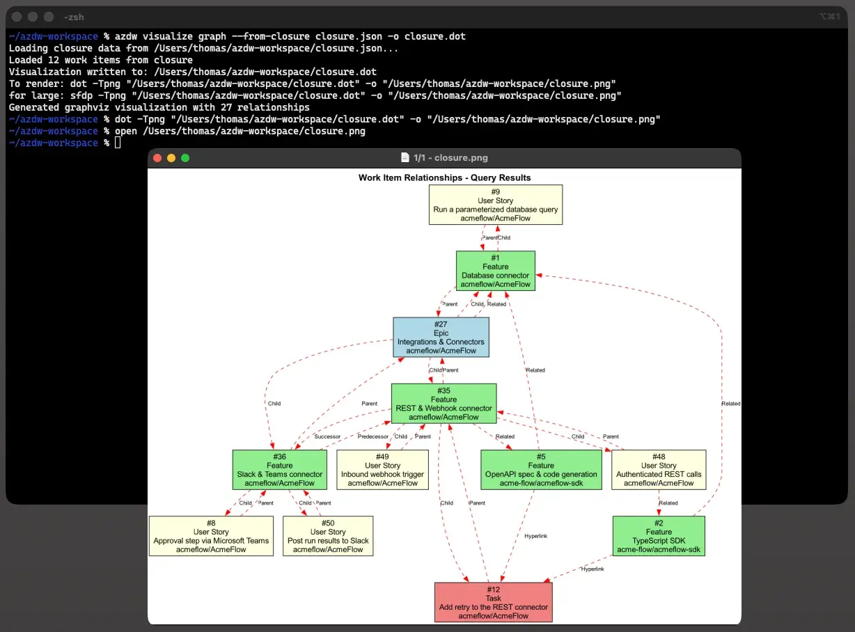
Task: Select the #9 User Story node
Action: (x=495, y=205)
